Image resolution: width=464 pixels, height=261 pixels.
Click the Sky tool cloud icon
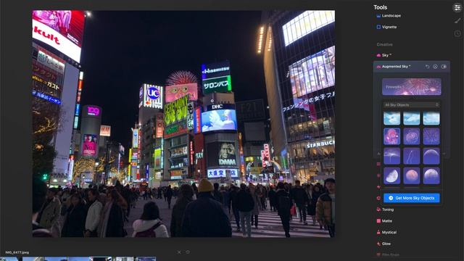tap(378, 55)
